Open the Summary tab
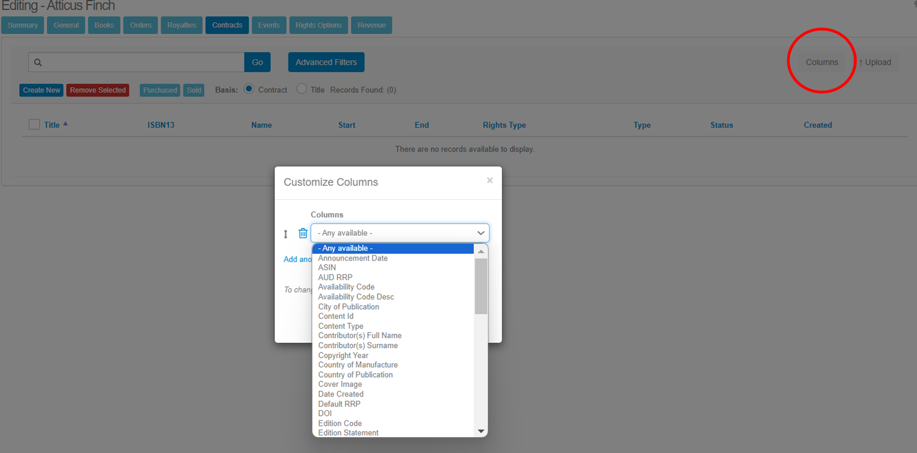The width and height of the screenshot is (917, 453). (x=23, y=25)
